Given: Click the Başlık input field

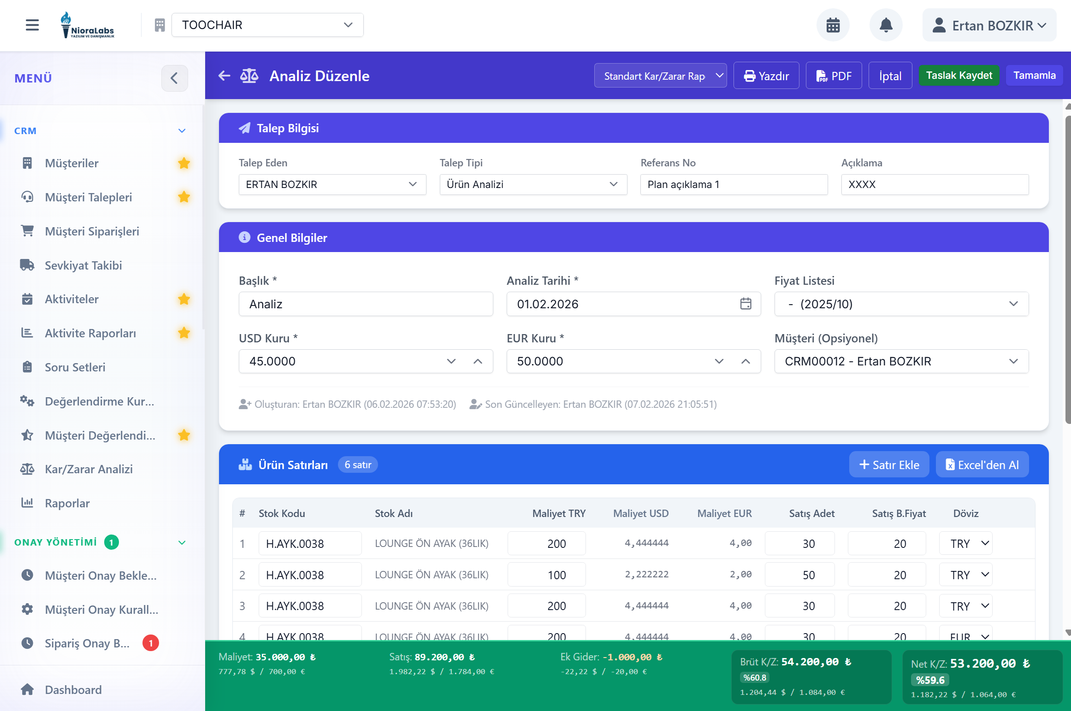Looking at the screenshot, I should [366, 304].
